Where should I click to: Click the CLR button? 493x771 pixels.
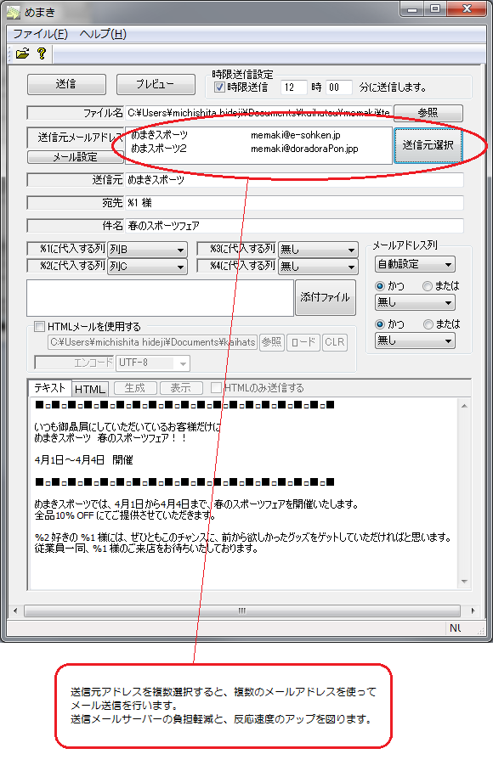pyautogui.click(x=335, y=341)
